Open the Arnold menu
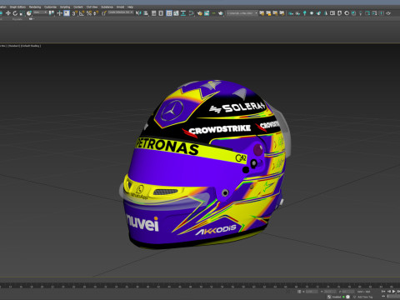The width and height of the screenshot is (400, 300). click(x=120, y=7)
